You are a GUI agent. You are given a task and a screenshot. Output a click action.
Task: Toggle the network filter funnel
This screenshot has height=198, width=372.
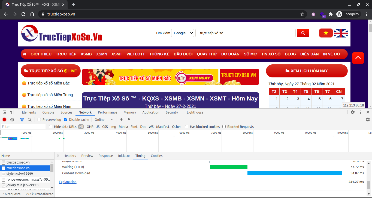click(x=22, y=120)
